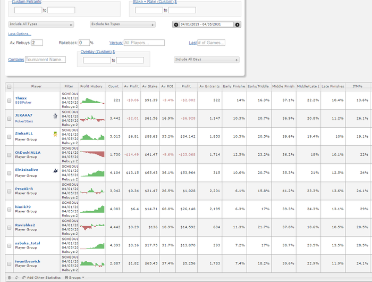Click Overlay Custom minimum input field
Viewport: 372px width, 282px height.
click(x=97, y=60)
